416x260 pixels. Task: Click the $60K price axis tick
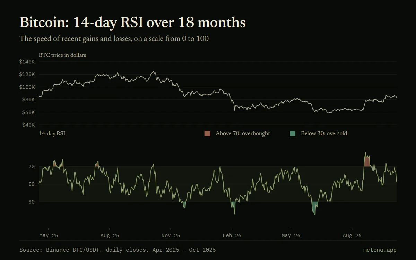click(28, 112)
